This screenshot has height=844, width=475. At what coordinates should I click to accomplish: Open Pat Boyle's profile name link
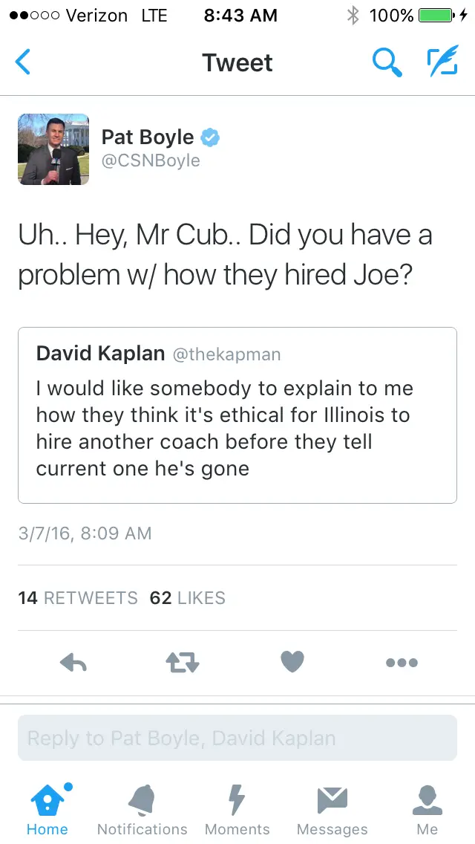(x=148, y=137)
